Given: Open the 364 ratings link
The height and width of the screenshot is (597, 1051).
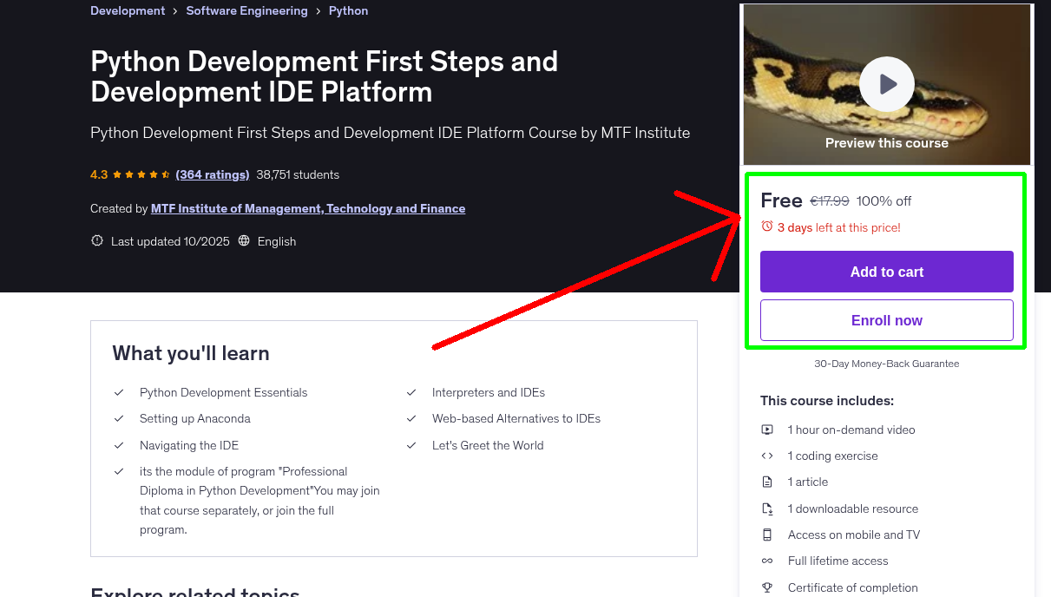Looking at the screenshot, I should tap(212, 174).
